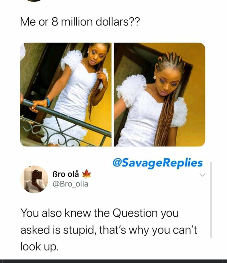Click the Bro olå display name

[66, 174]
